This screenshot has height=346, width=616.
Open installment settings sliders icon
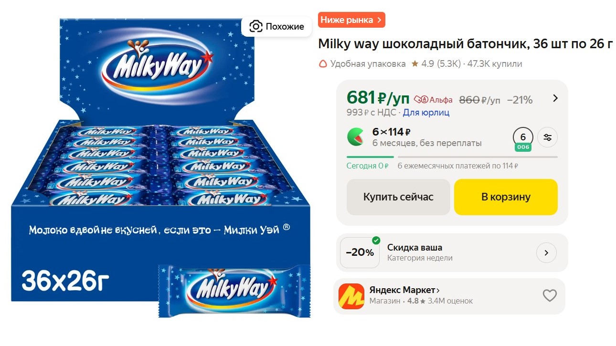coord(547,137)
